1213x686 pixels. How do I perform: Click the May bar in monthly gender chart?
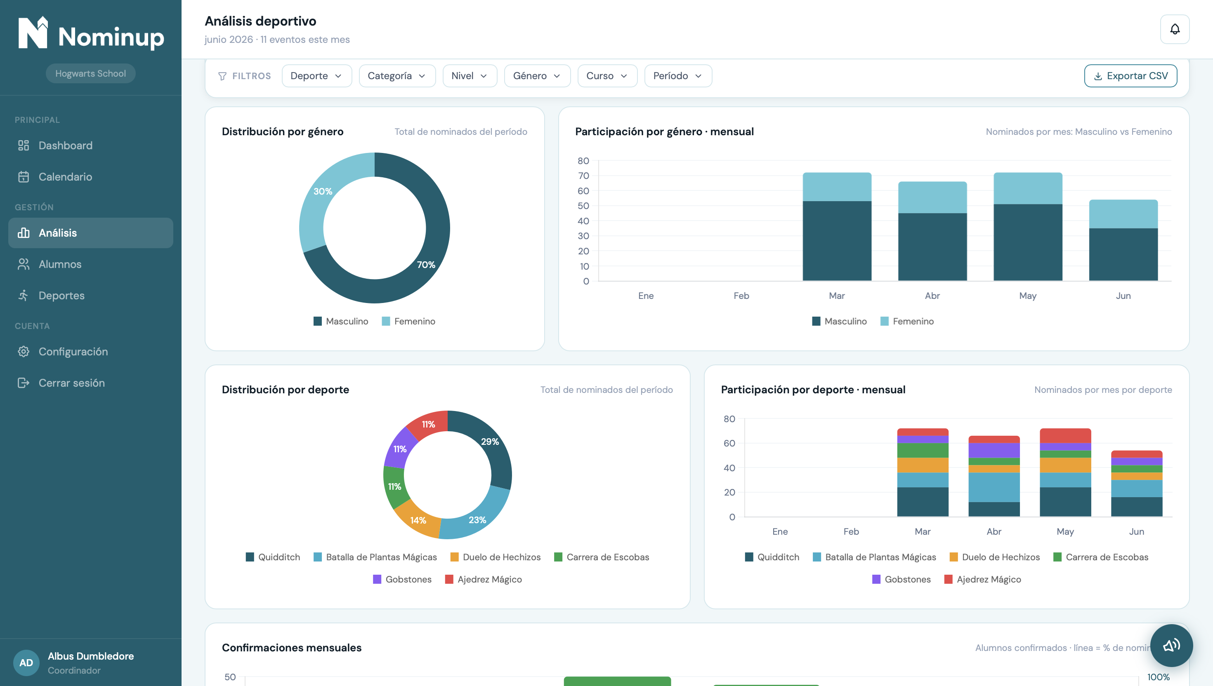click(x=1028, y=227)
